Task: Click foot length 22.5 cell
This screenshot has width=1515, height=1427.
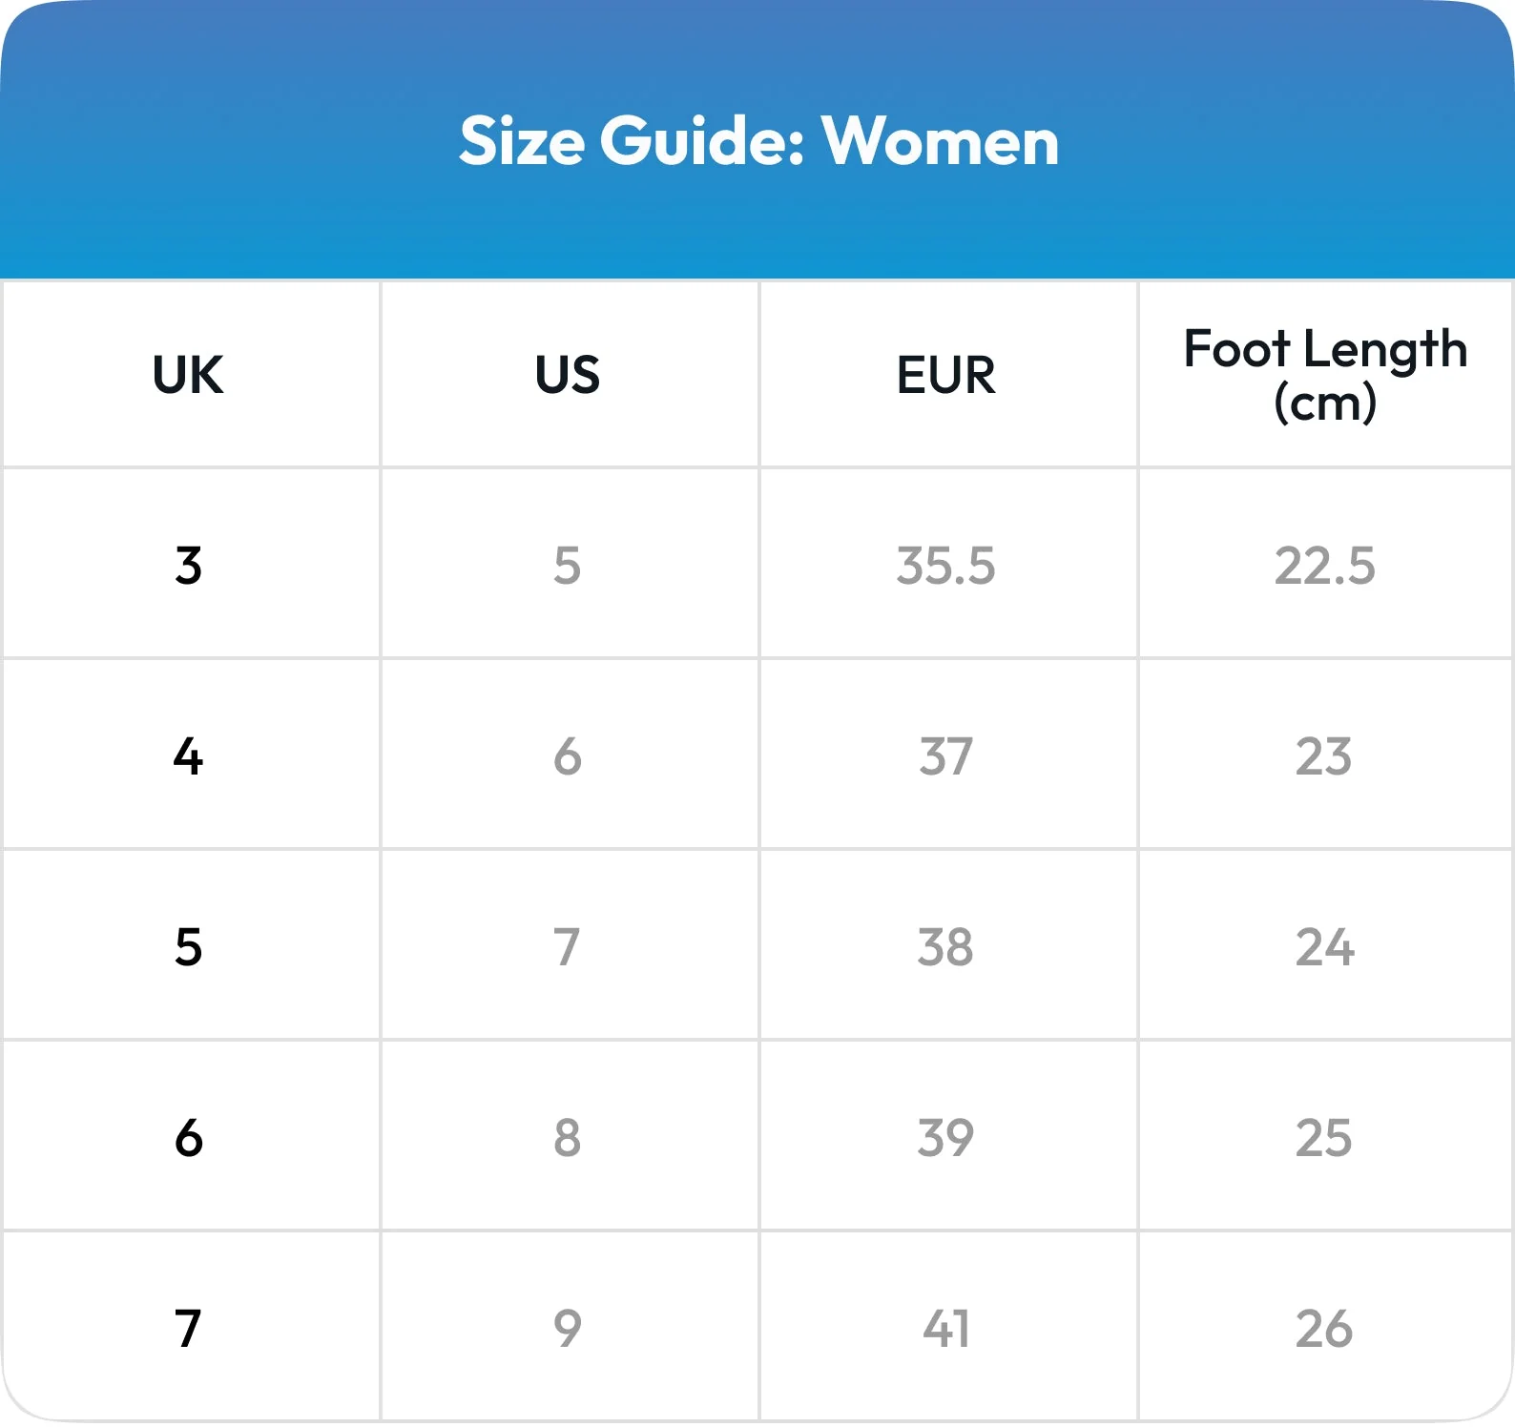Action: (x=1325, y=566)
